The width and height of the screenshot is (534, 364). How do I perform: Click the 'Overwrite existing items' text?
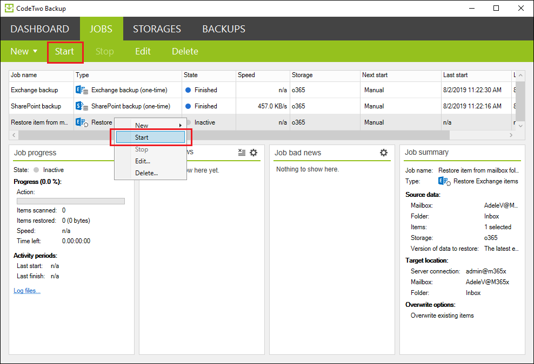[442, 315]
